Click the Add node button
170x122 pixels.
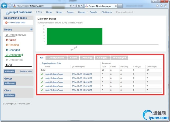tap(10, 71)
